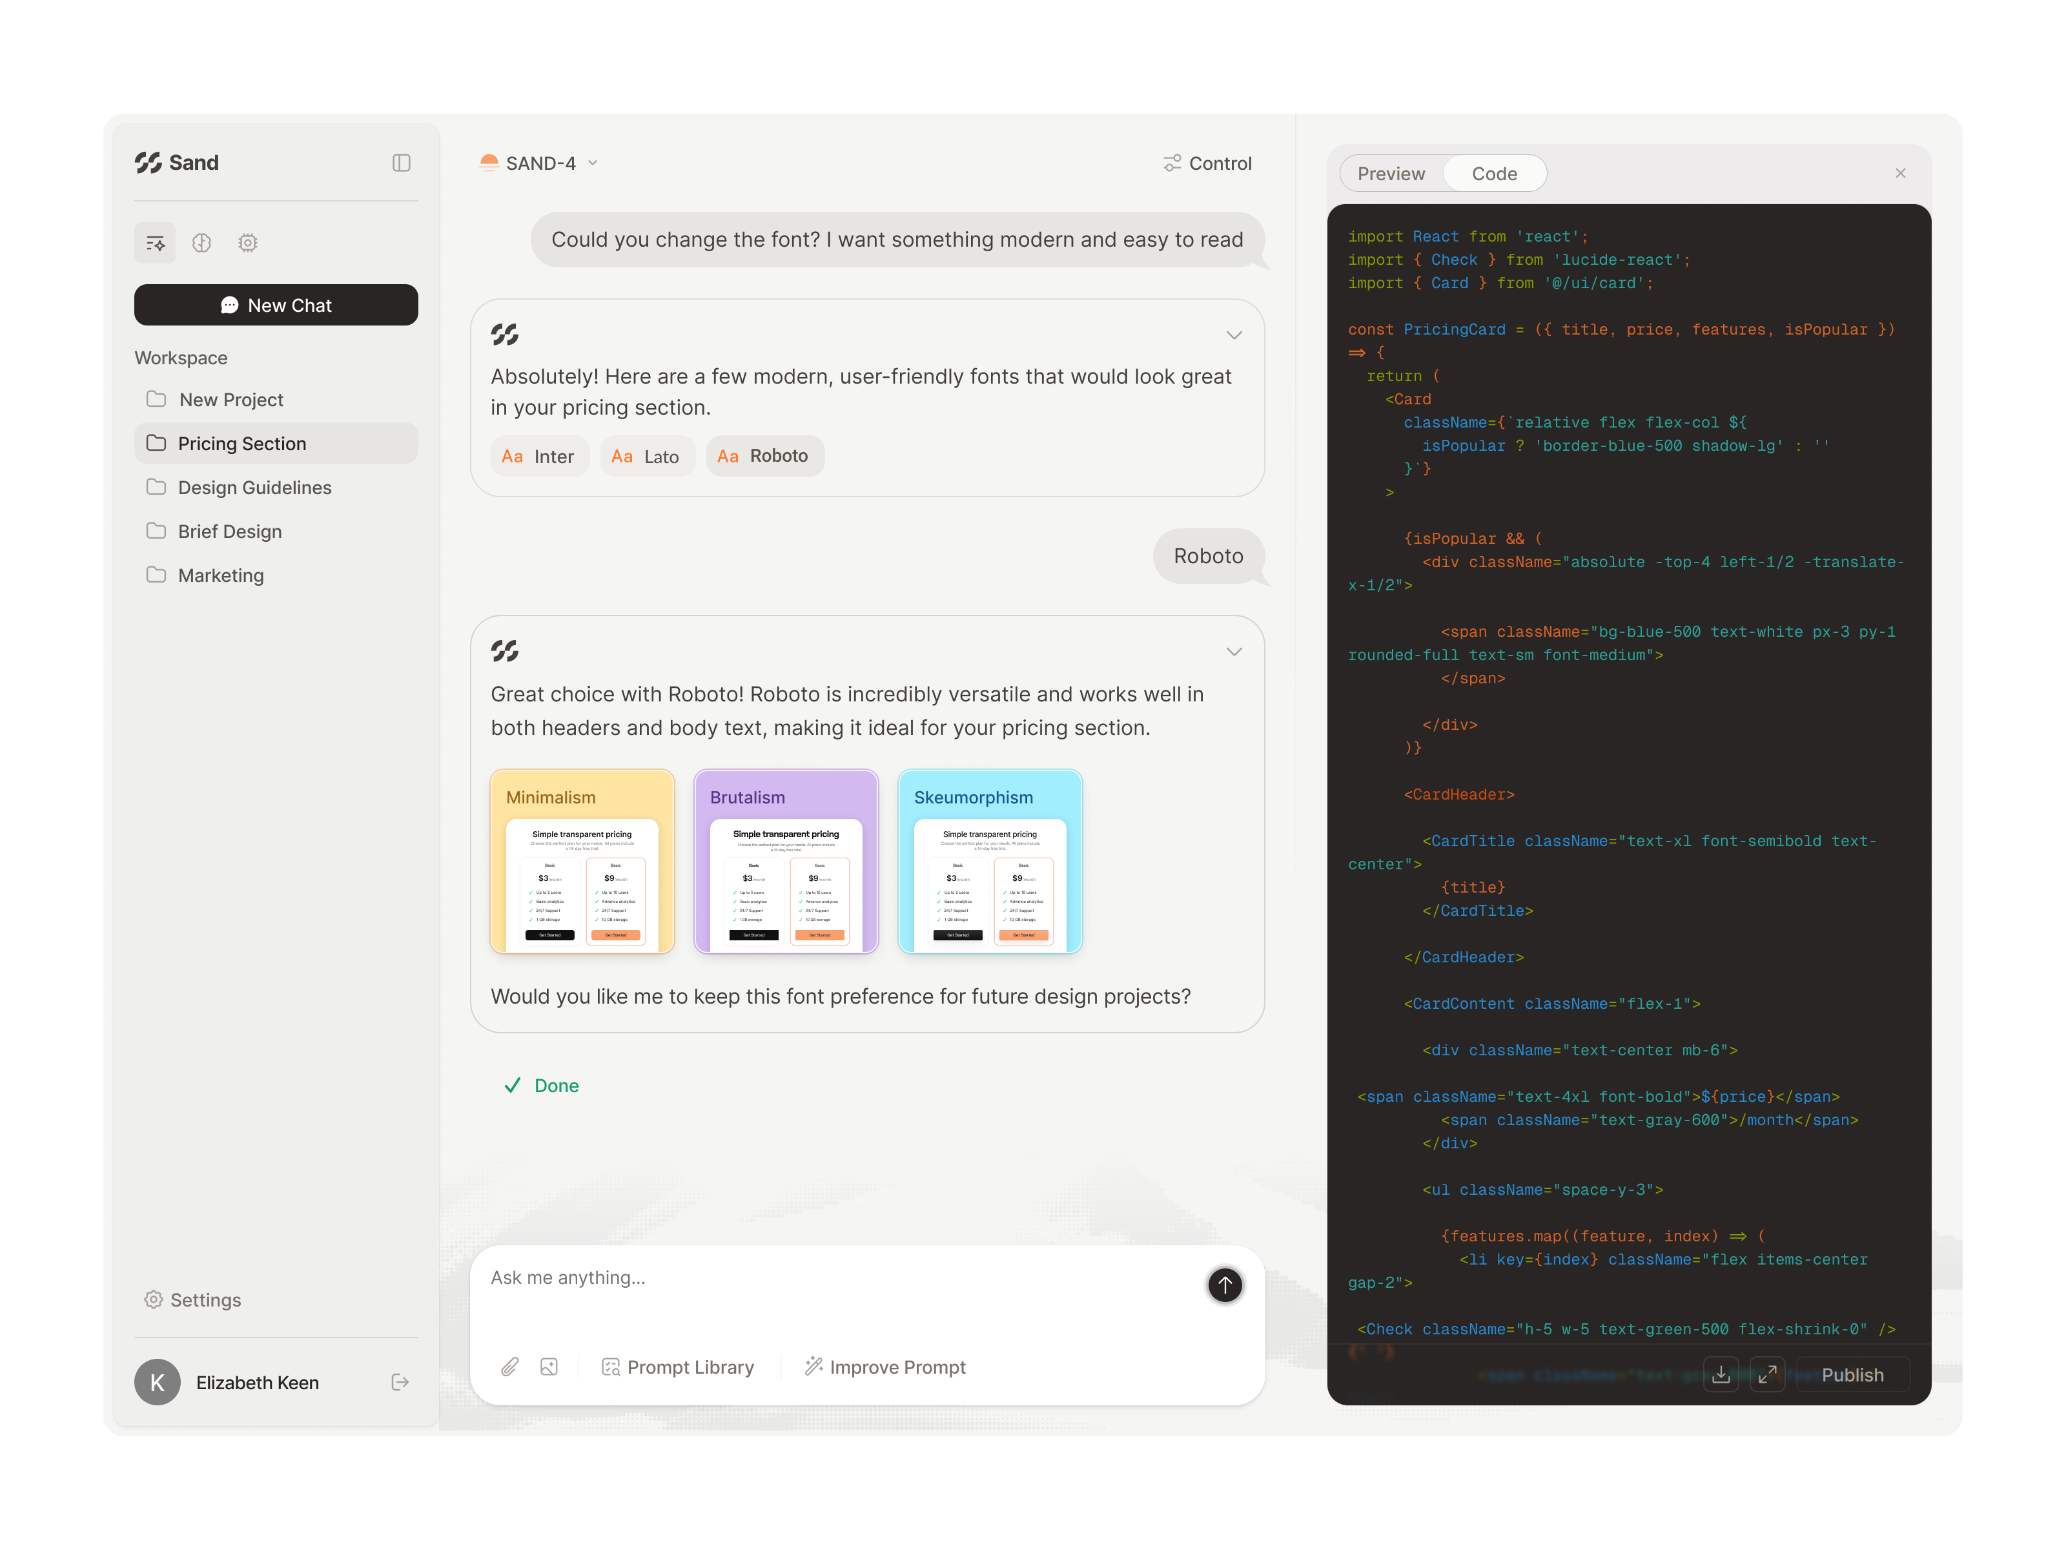The image size is (2066, 1550).
Task: Publish the code
Action: (x=1852, y=1374)
